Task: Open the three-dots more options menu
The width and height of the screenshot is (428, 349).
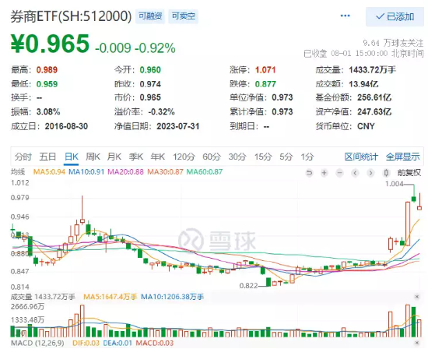Action: click(345, 16)
